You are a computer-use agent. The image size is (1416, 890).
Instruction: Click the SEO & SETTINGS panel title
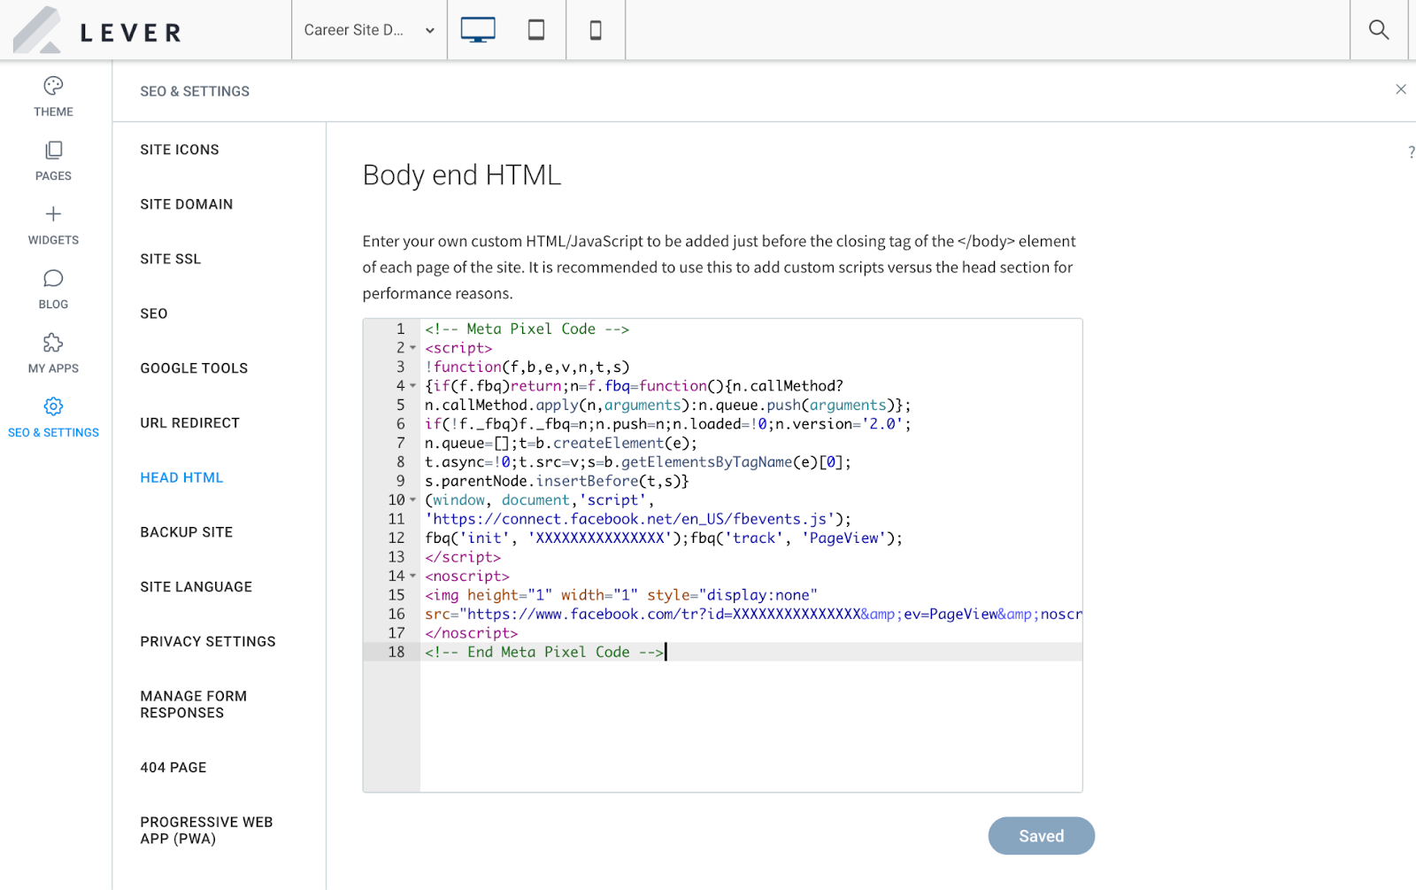click(195, 91)
